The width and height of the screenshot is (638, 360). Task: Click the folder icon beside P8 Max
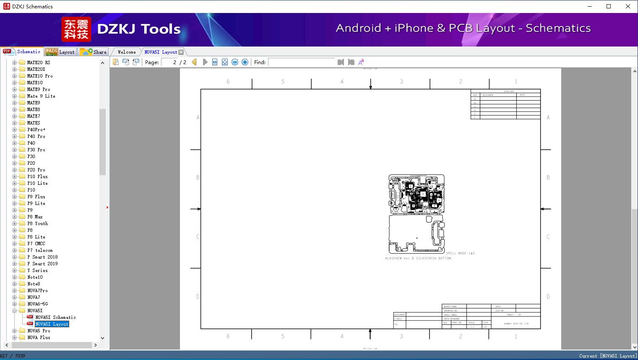tap(22, 217)
